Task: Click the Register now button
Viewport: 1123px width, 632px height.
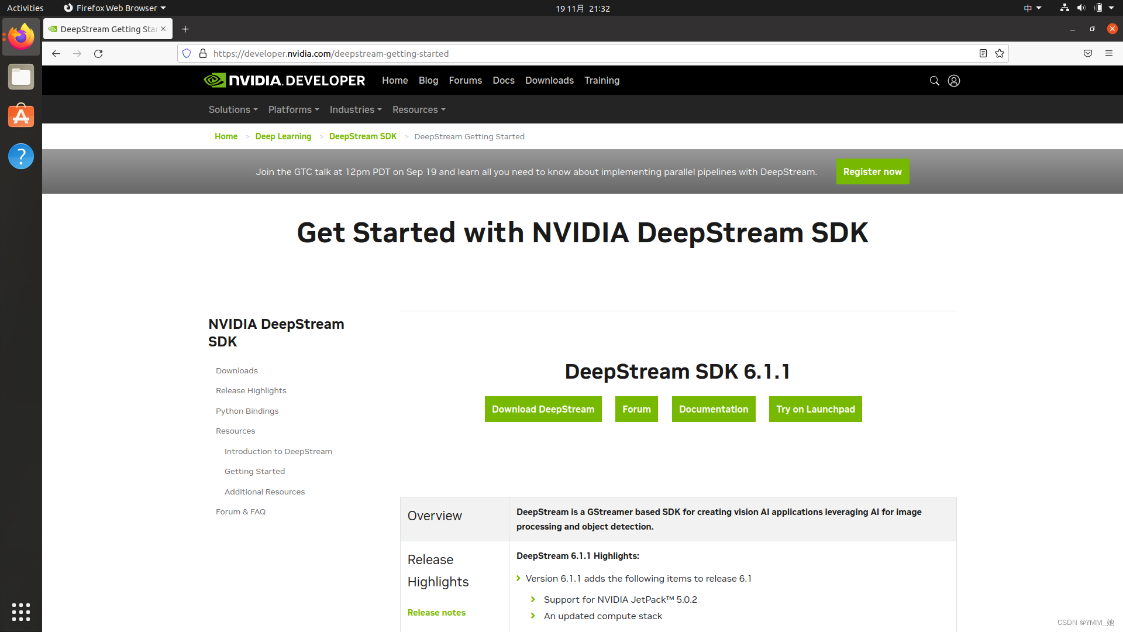Action: point(872,171)
